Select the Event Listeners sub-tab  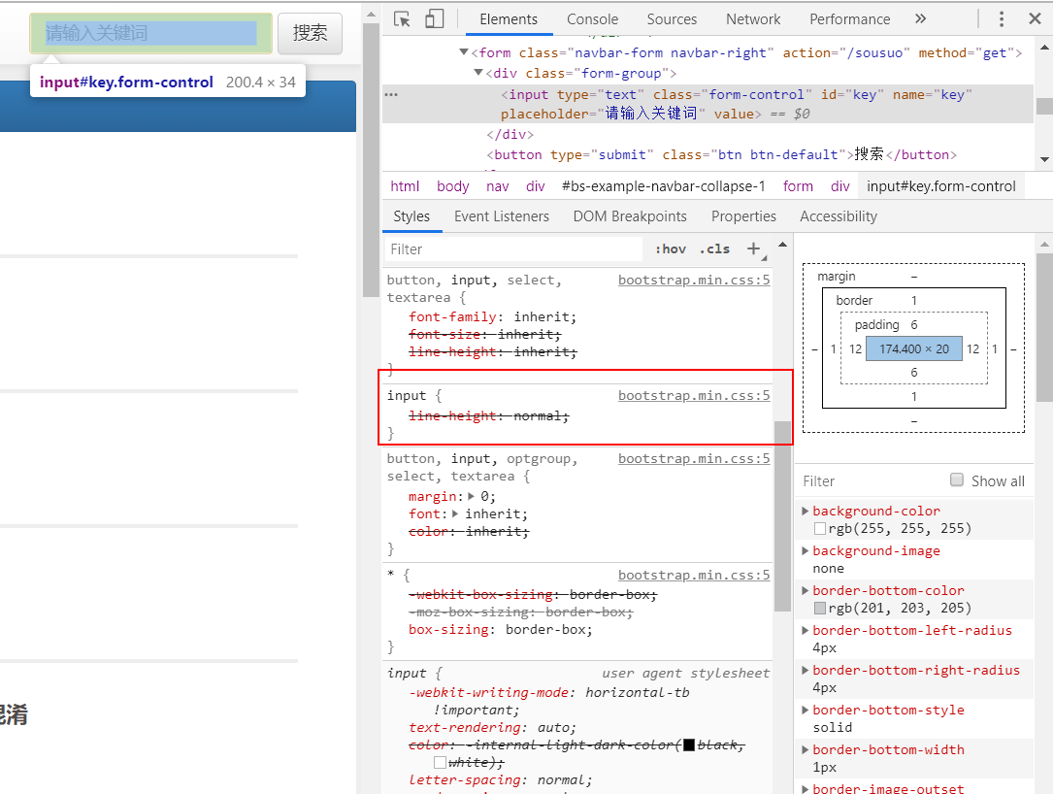[x=502, y=216]
